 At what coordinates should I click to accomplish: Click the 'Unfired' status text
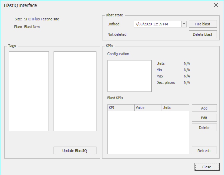point(114,24)
